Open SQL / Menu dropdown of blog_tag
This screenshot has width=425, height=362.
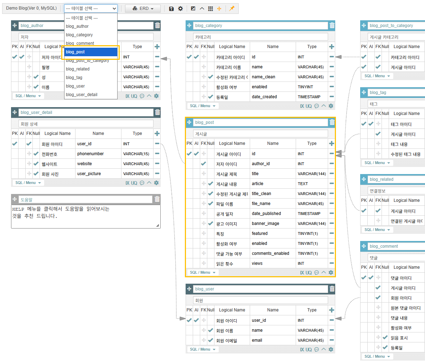377,163
